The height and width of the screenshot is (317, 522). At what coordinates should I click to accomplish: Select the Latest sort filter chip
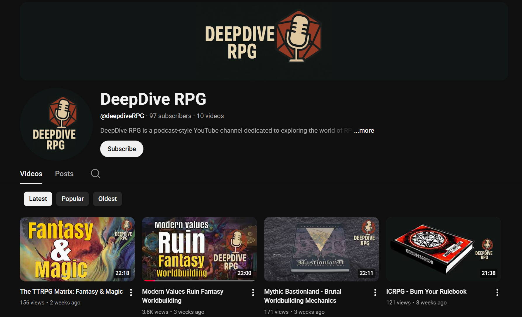pos(38,199)
